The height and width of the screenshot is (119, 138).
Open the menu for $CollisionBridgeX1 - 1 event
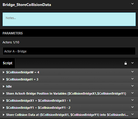click(x=132, y=100)
